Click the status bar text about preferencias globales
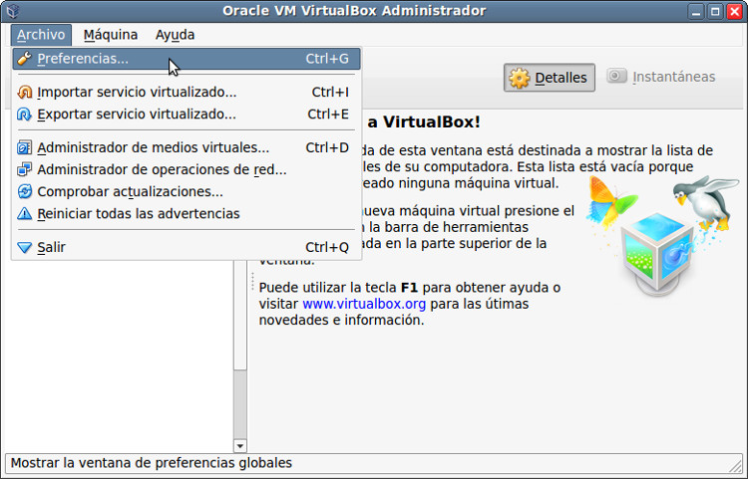Screen dimensions: 748x479 (x=152, y=463)
